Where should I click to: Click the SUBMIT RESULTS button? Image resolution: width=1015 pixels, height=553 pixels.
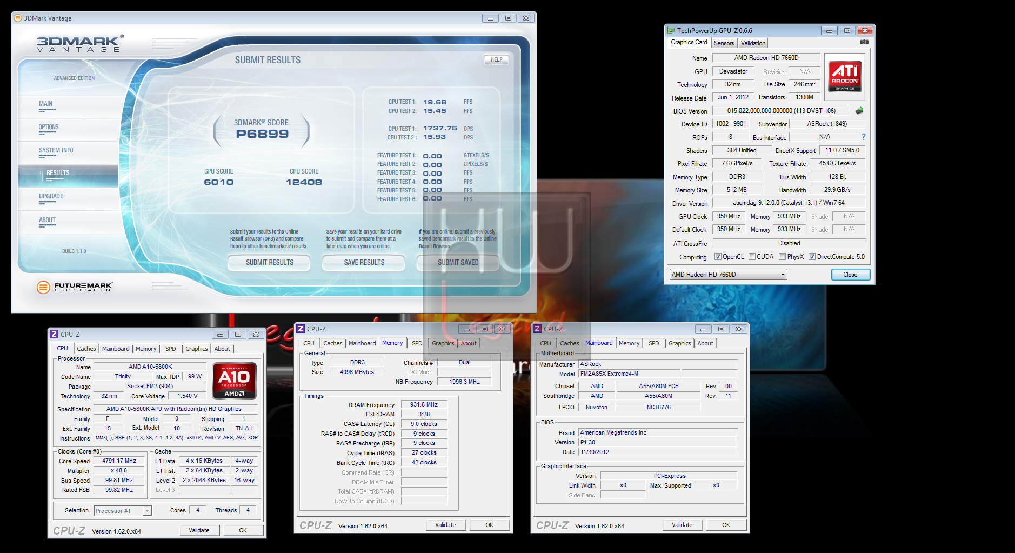tap(270, 262)
